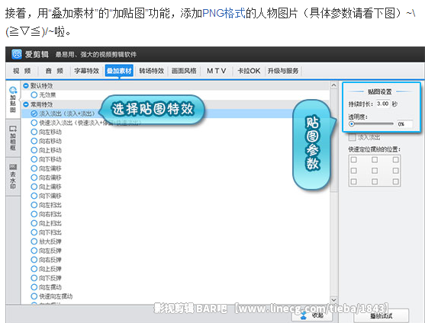Tick top-left quick position checkbox

tap(354, 160)
